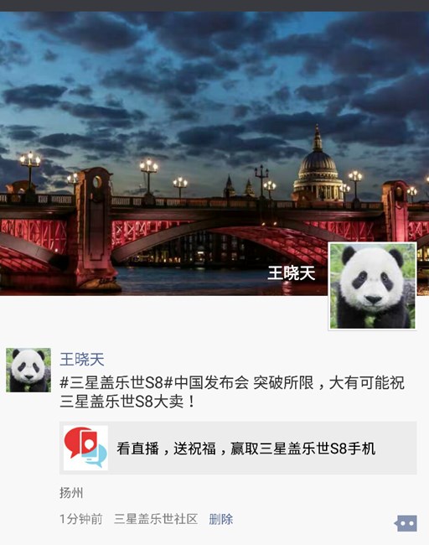Tap the bridge cover photo
429x545 pixels.
click(x=214, y=153)
